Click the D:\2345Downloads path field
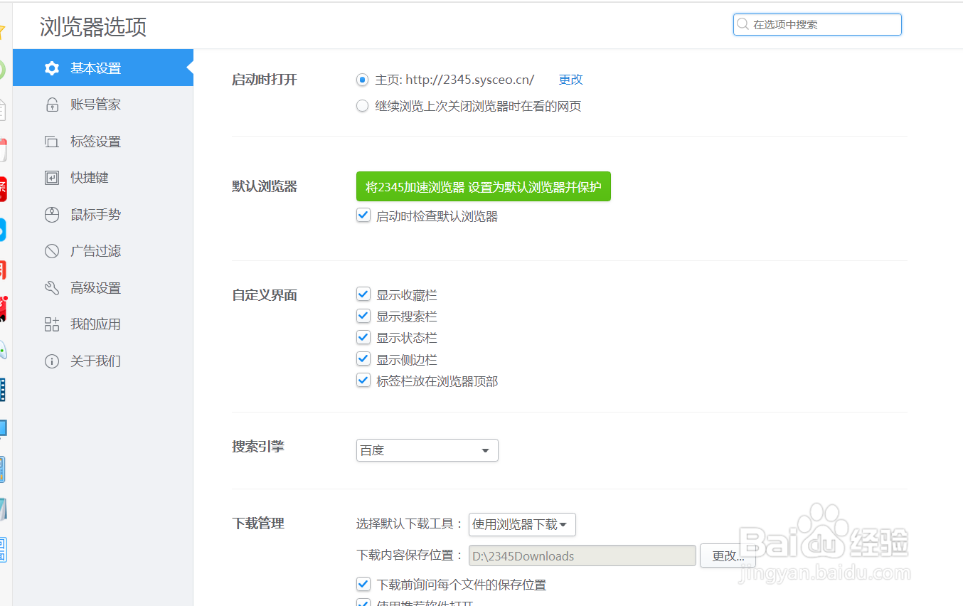963x606 pixels. pos(582,556)
